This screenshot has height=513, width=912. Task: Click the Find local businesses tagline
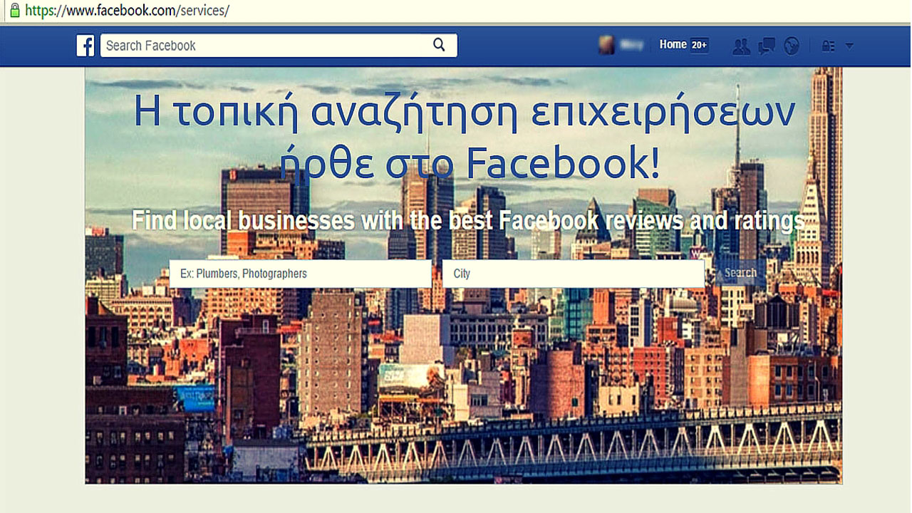(x=468, y=221)
